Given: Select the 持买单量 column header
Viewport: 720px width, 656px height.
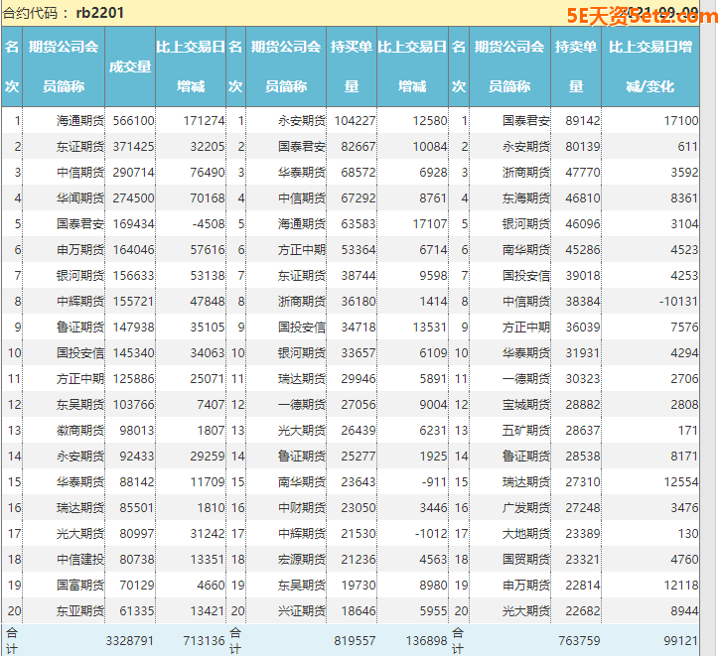Looking at the screenshot, I should click(x=352, y=66).
